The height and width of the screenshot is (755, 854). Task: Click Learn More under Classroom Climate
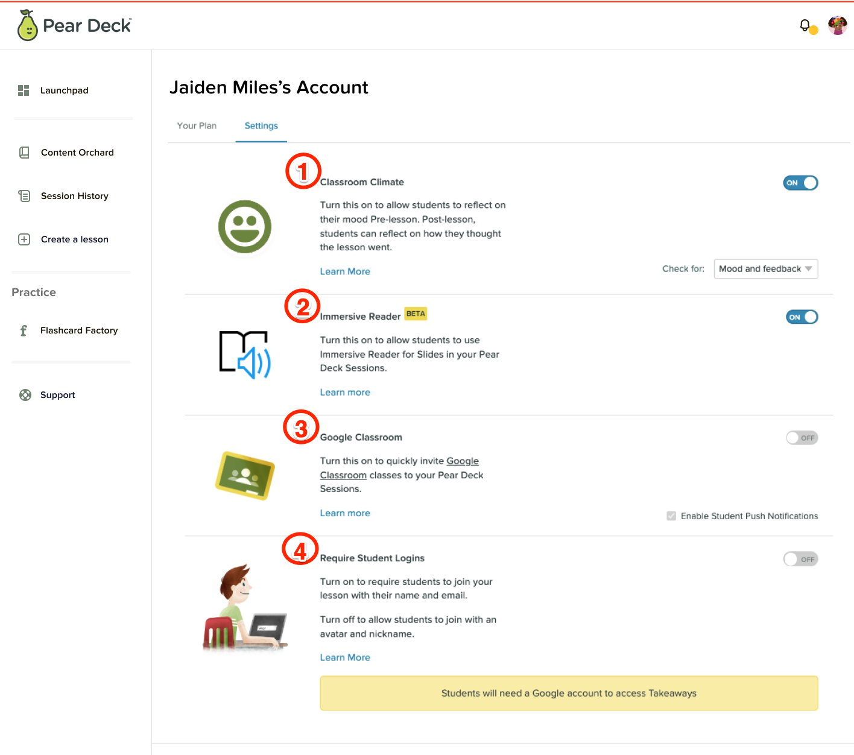(345, 271)
